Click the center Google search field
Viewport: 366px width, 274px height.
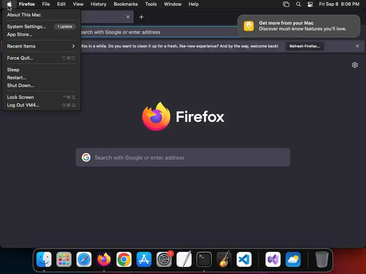pos(183,157)
